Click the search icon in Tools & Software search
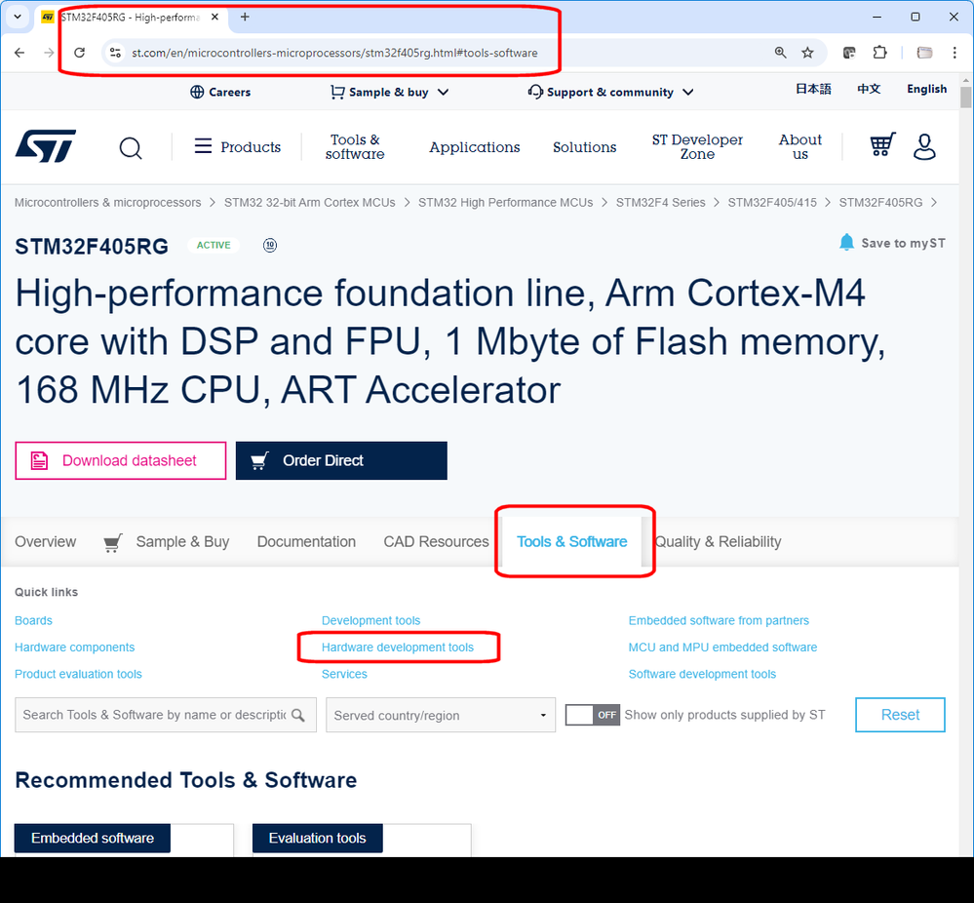This screenshot has width=974, height=903. tap(298, 716)
